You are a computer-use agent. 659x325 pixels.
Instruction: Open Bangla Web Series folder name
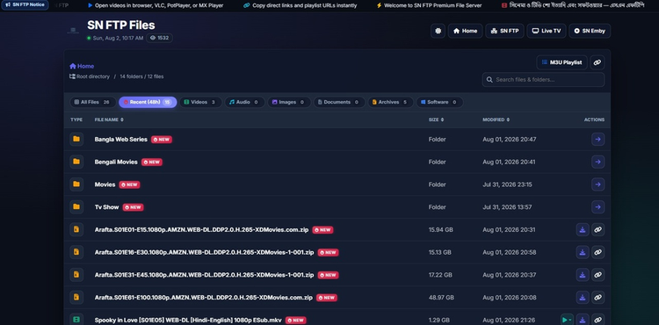click(x=121, y=140)
